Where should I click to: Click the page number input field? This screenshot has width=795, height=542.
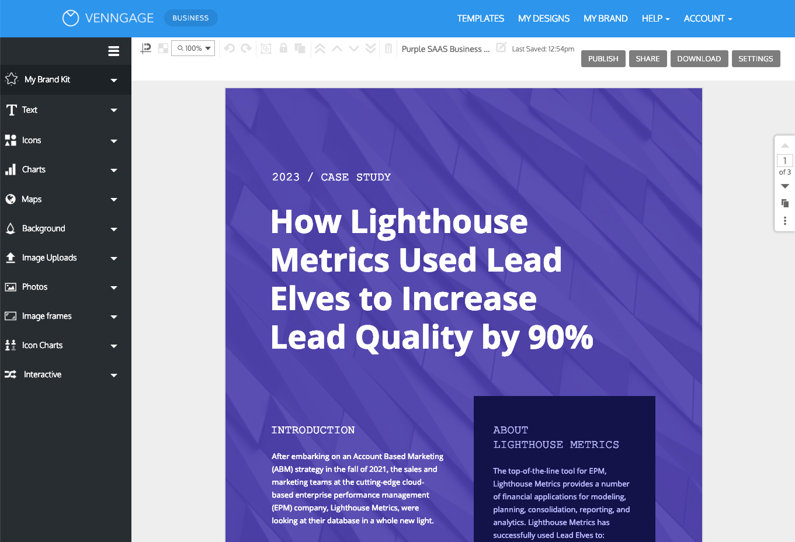pos(784,160)
